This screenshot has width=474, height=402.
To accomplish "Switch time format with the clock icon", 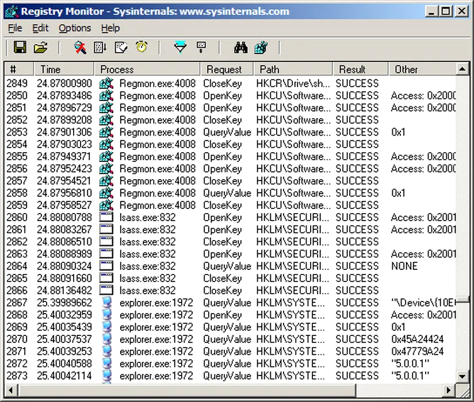I will tap(142, 47).
